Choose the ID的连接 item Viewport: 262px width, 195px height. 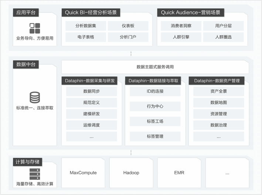pos(155,91)
